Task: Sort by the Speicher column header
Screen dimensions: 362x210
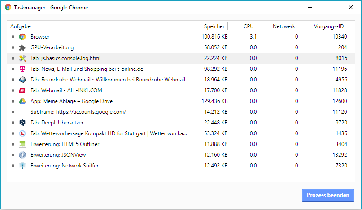Action: pos(208,26)
